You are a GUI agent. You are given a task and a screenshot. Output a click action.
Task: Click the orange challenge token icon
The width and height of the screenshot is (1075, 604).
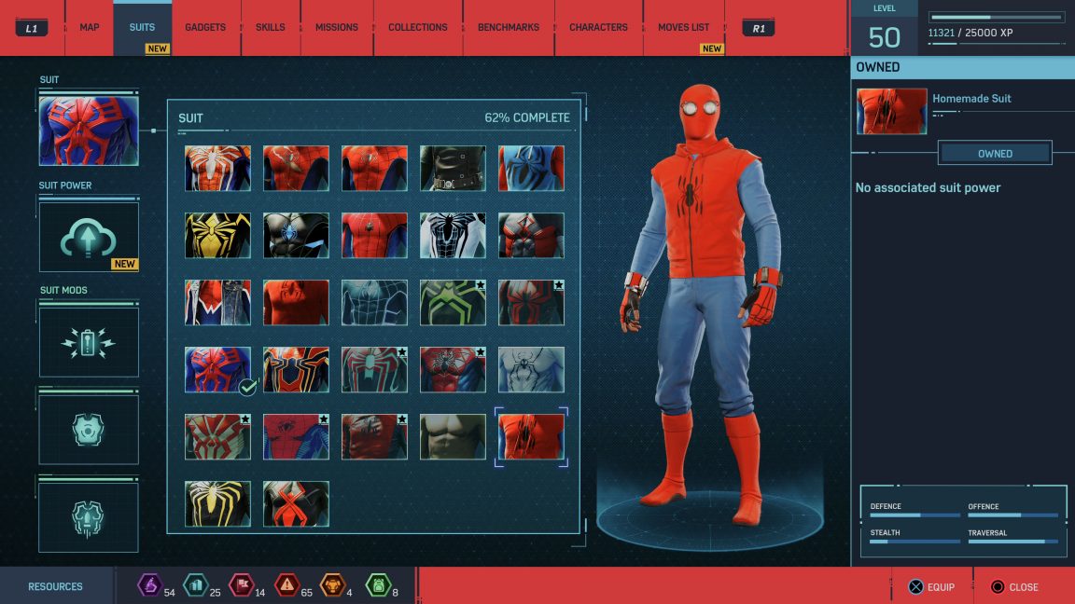tap(332, 584)
